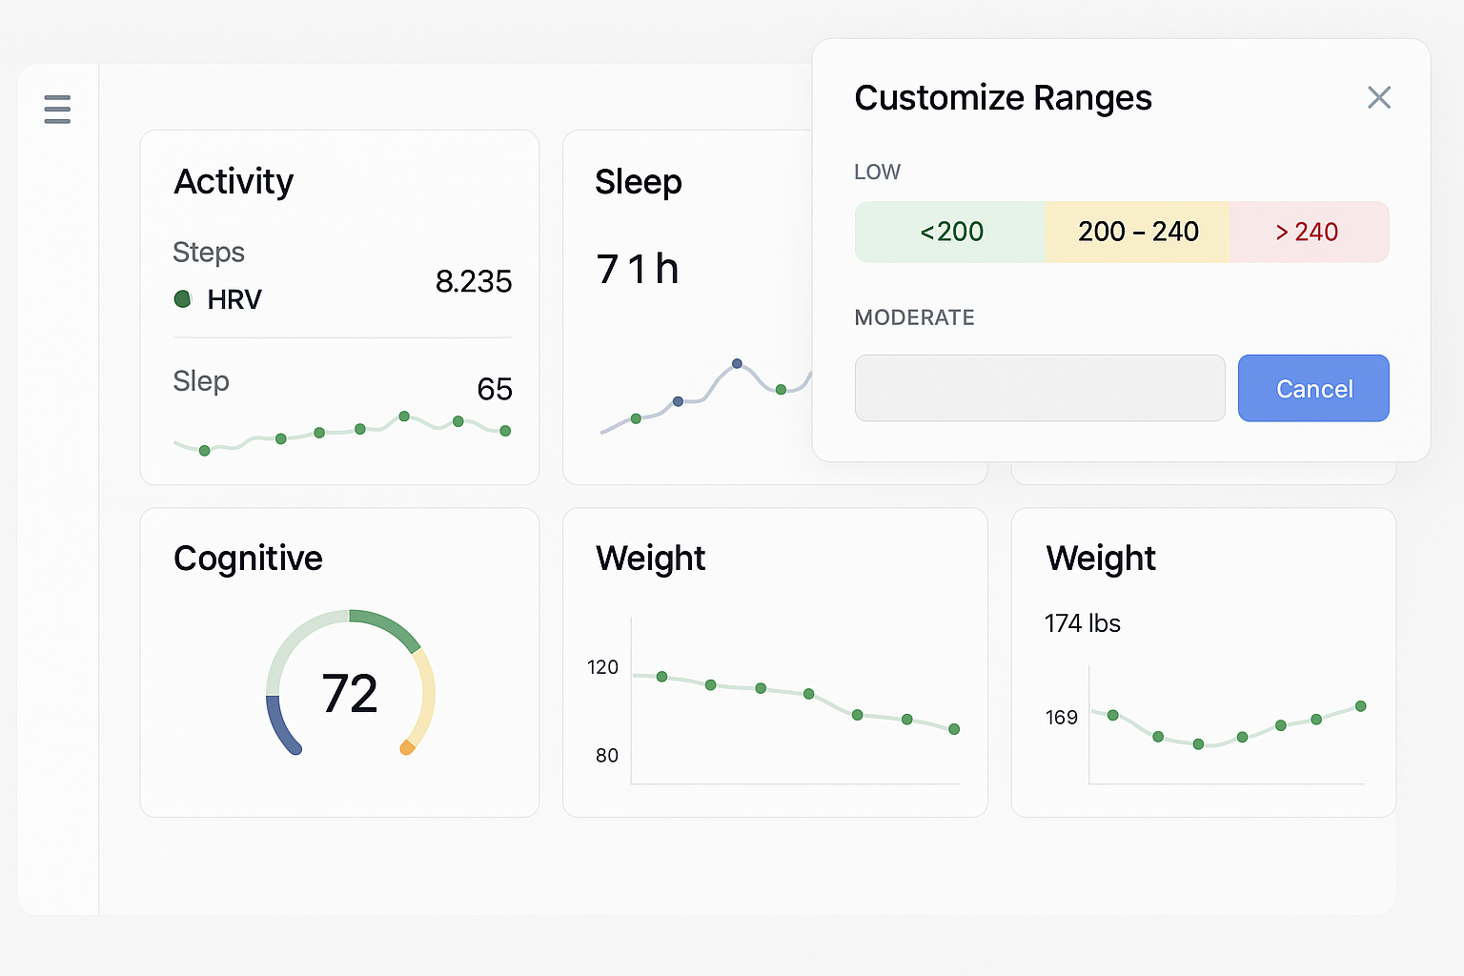Click the orange end dot on Cognitive gauge

[x=407, y=747]
